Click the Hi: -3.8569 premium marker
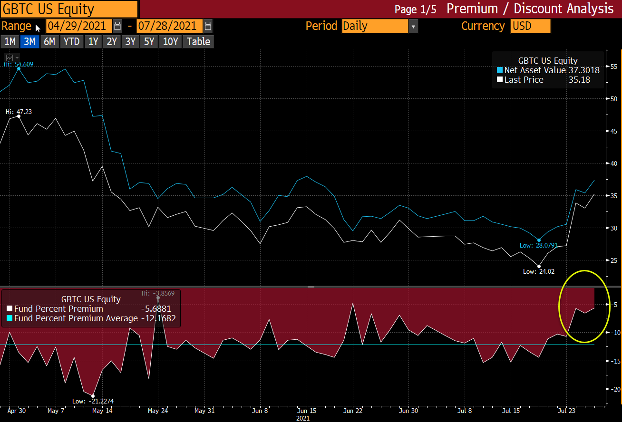The image size is (622, 422). [158, 297]
